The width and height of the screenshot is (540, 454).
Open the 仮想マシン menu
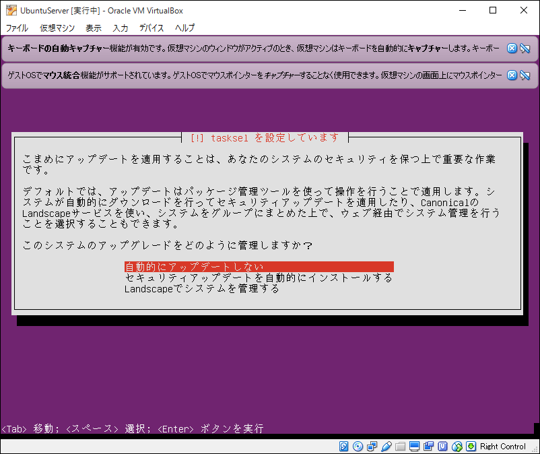pos(57,28)
